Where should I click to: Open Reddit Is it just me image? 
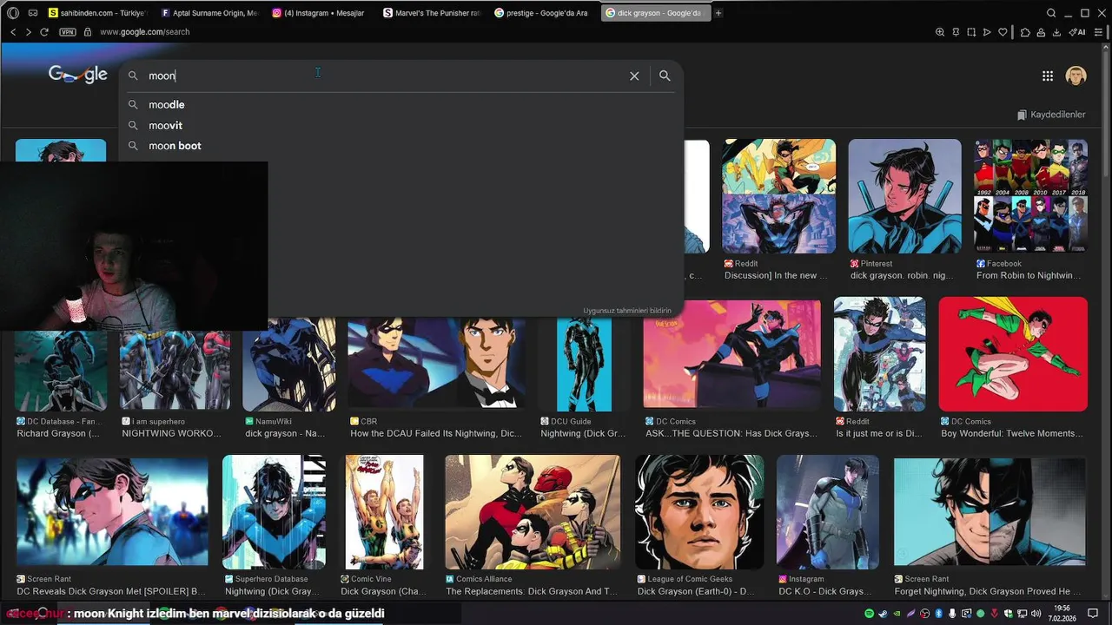click(879, 354)
